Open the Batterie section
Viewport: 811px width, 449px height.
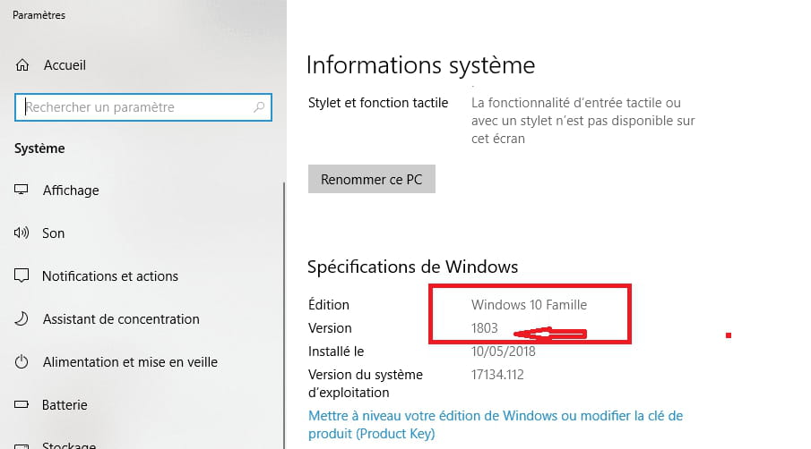65,404
